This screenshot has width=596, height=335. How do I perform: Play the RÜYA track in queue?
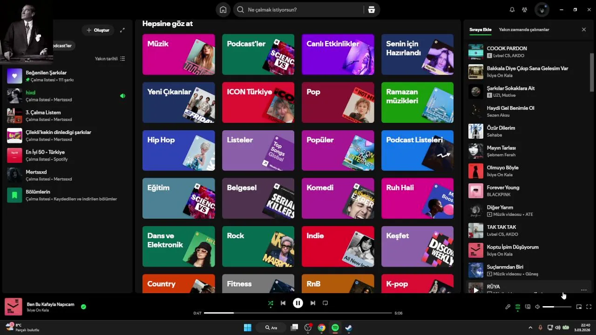click(476, 290)
